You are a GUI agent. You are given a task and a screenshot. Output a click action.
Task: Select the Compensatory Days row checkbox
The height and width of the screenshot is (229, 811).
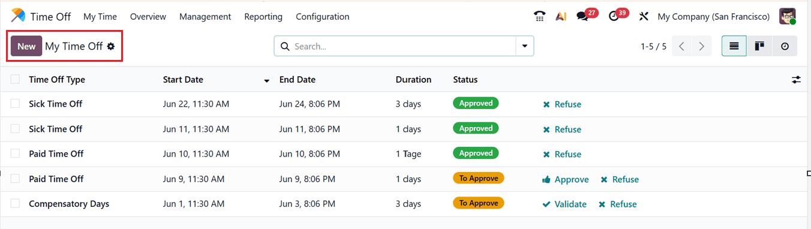15,204
